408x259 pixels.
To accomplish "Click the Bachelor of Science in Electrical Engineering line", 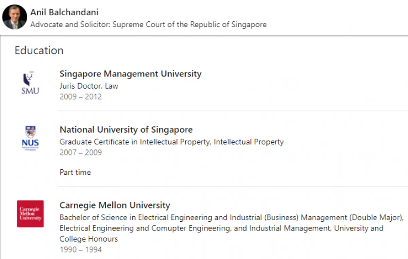I will pos(231,217).
